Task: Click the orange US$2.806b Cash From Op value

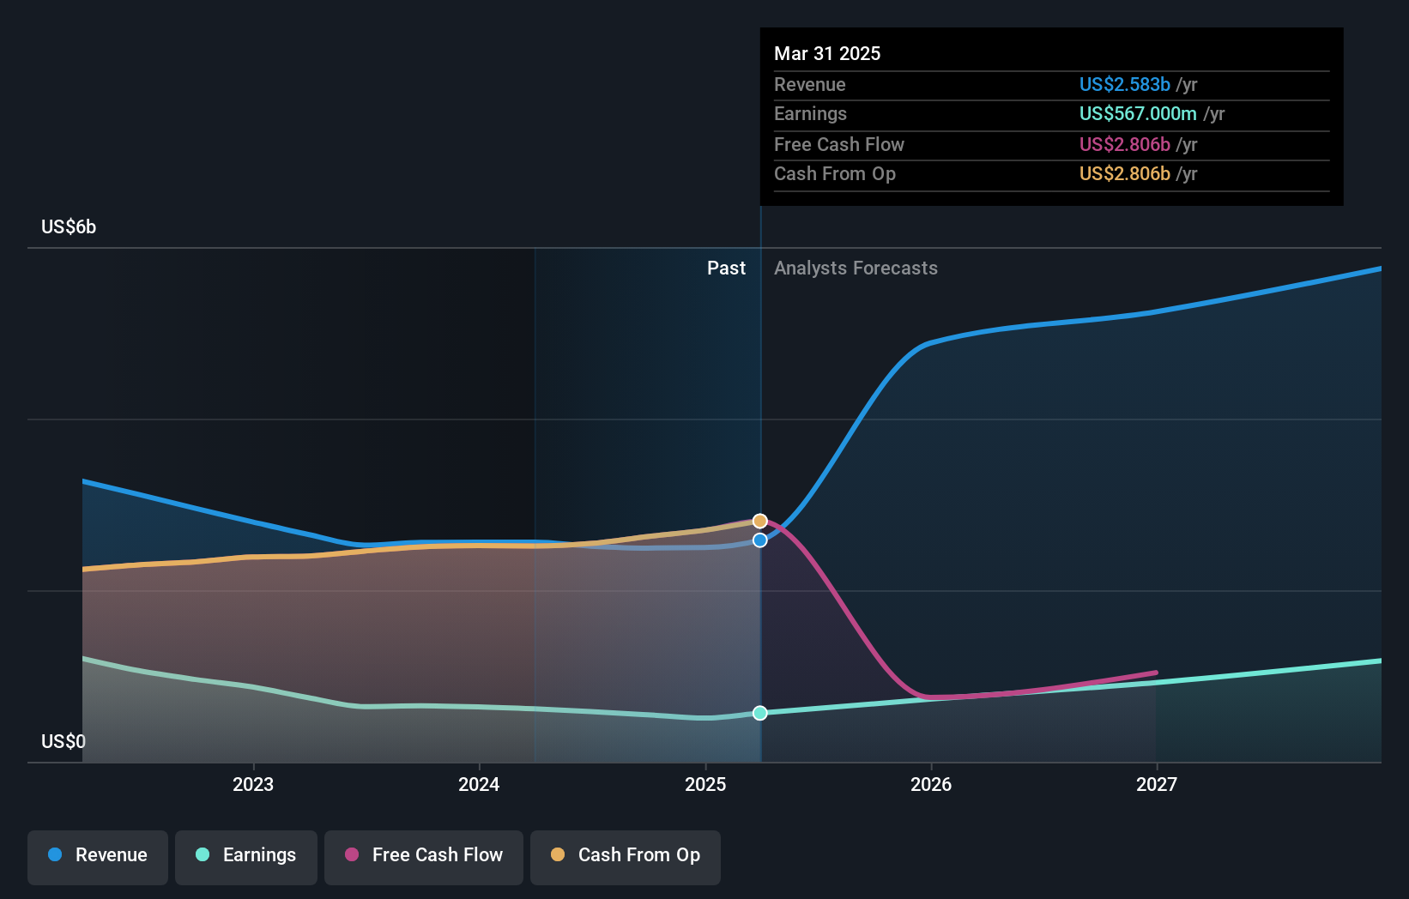Action: point(1125,174)
